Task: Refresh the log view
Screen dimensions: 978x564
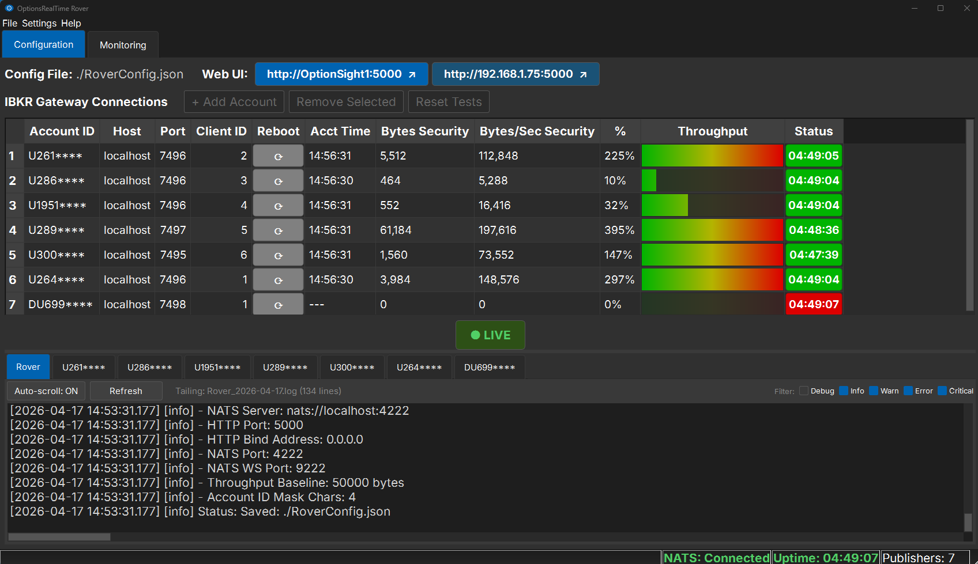Action: [126, 391]
